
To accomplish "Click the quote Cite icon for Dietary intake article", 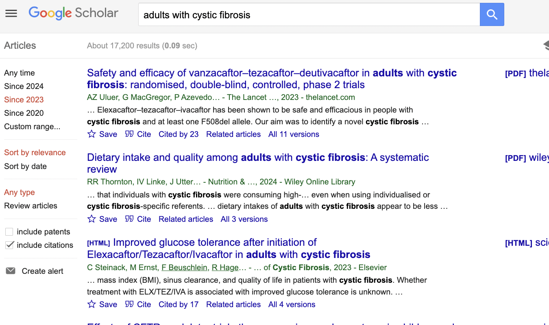I will 129,219.
